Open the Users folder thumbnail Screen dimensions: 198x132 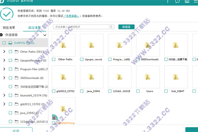(x=148, y=77)
